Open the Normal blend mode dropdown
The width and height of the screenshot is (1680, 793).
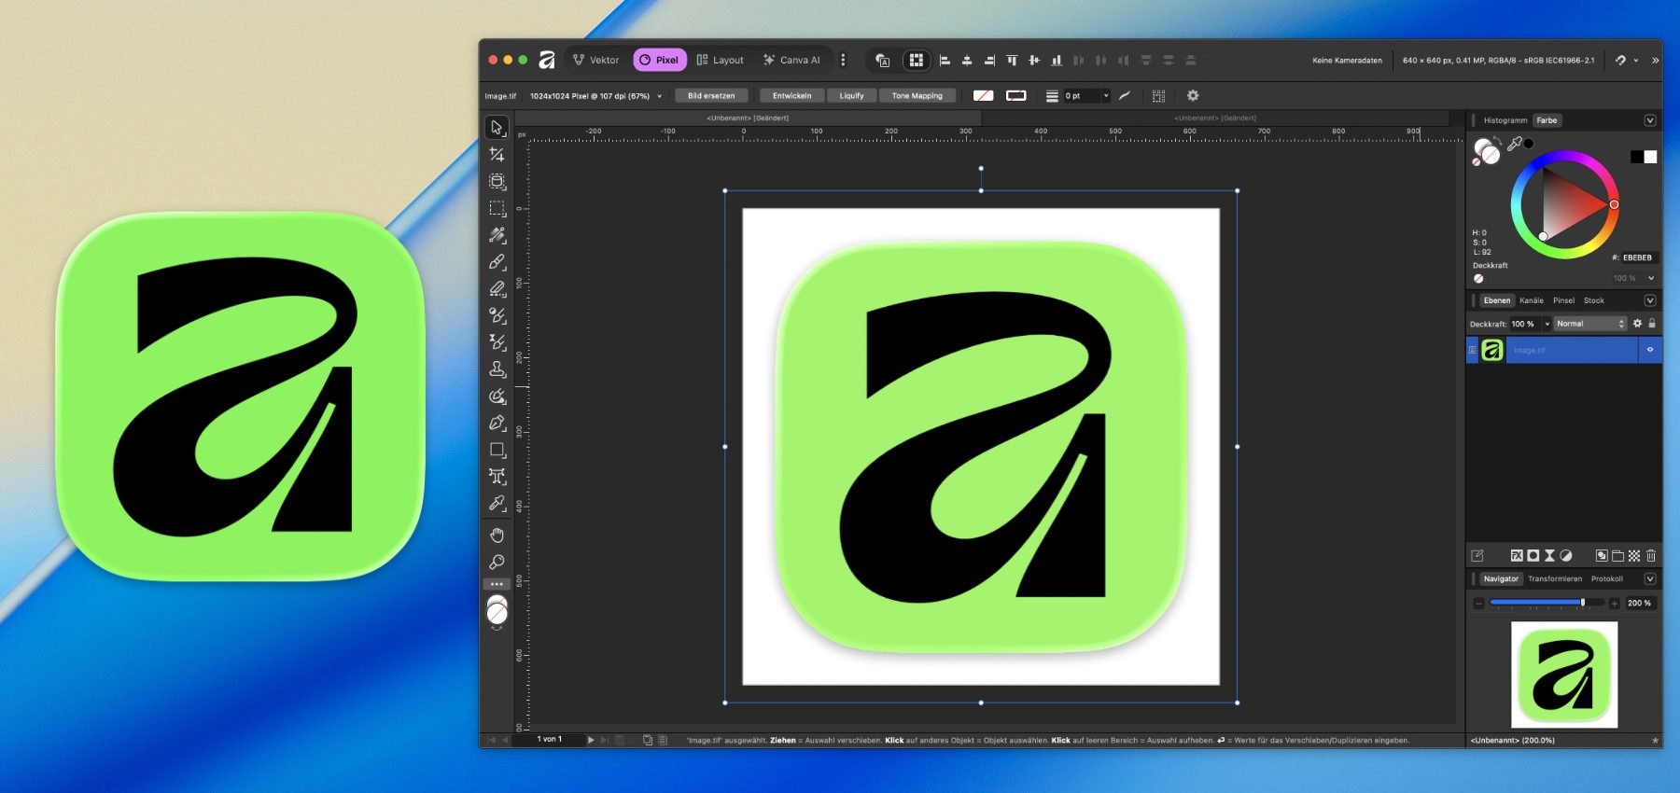[x=1590, y=324]
